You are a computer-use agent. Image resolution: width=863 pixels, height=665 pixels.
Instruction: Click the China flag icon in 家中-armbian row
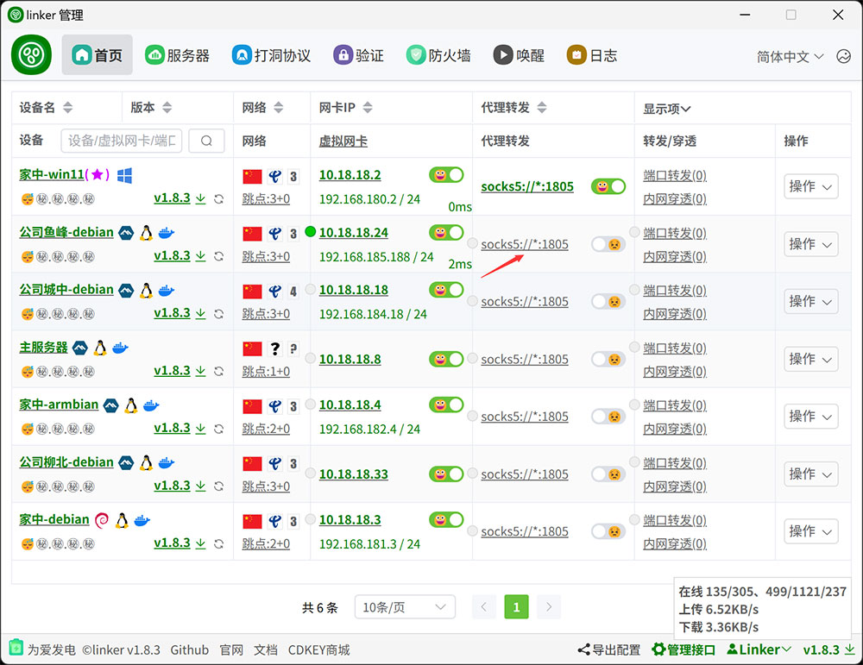(x=252, y=405)
